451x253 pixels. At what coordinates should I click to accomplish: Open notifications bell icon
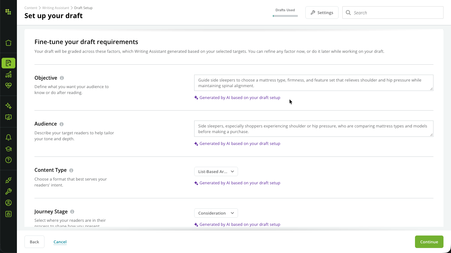point(8,137)
